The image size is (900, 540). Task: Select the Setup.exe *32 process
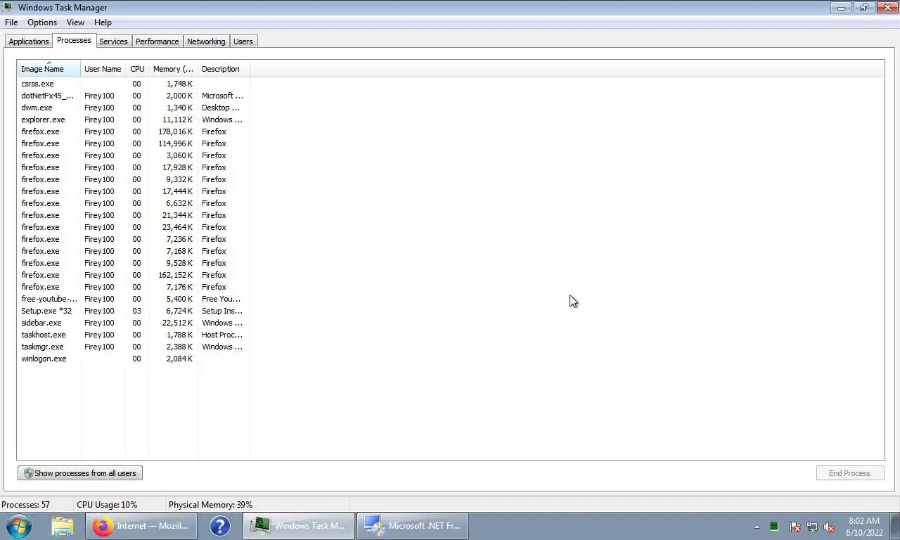[134, 311]
